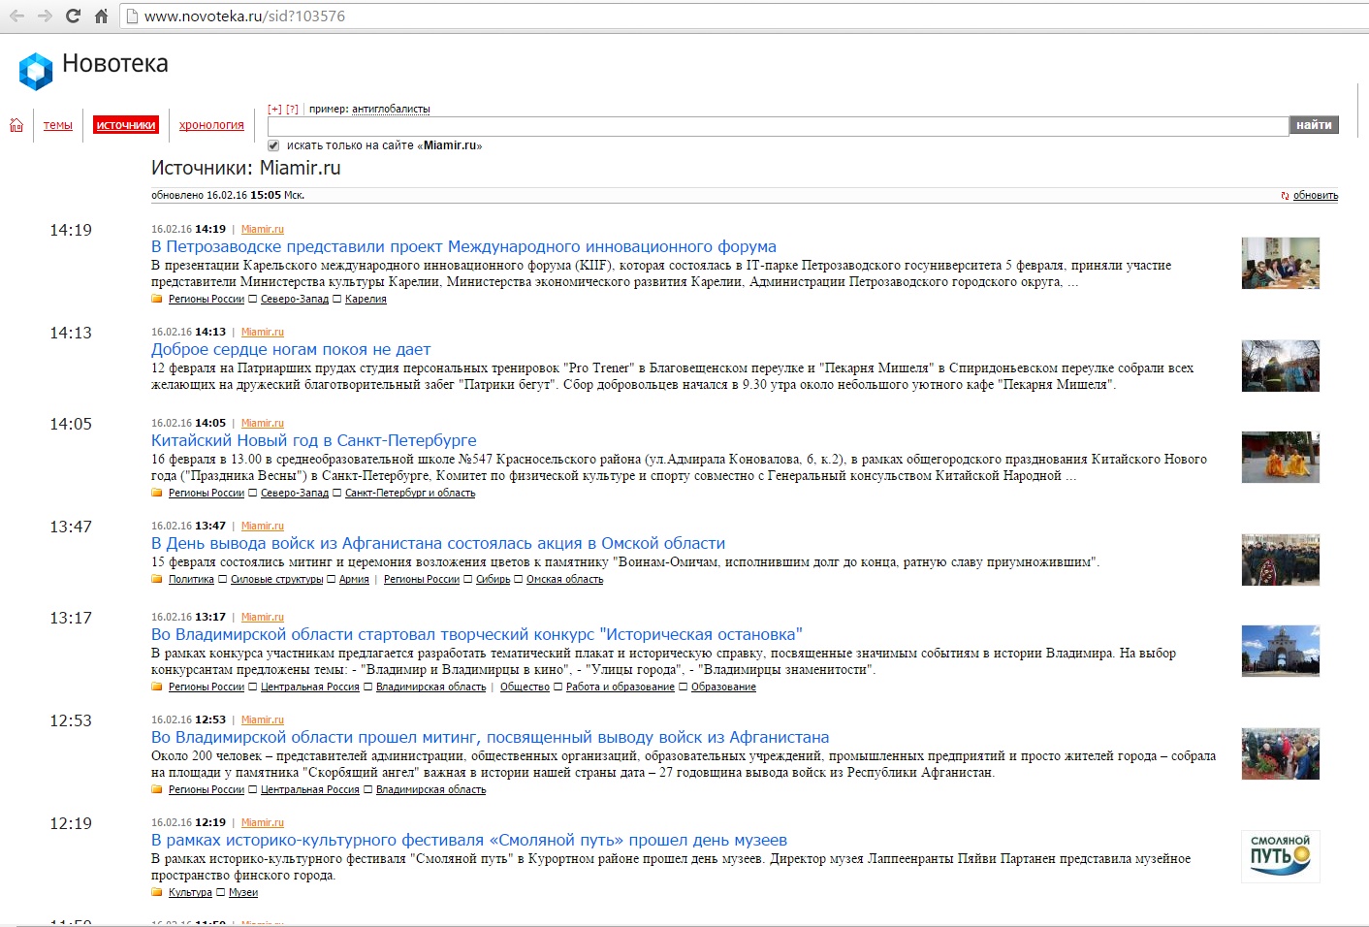This screenshot has height=927, width=1369.
Task: Click the folder icon before Культура tag
Action: tap(157, 892)
